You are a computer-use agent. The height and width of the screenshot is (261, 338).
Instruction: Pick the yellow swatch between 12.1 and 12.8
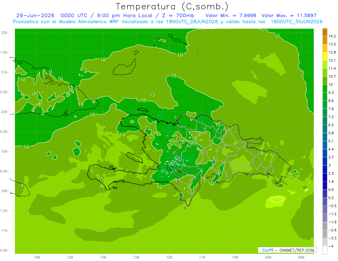pos(325,56)
